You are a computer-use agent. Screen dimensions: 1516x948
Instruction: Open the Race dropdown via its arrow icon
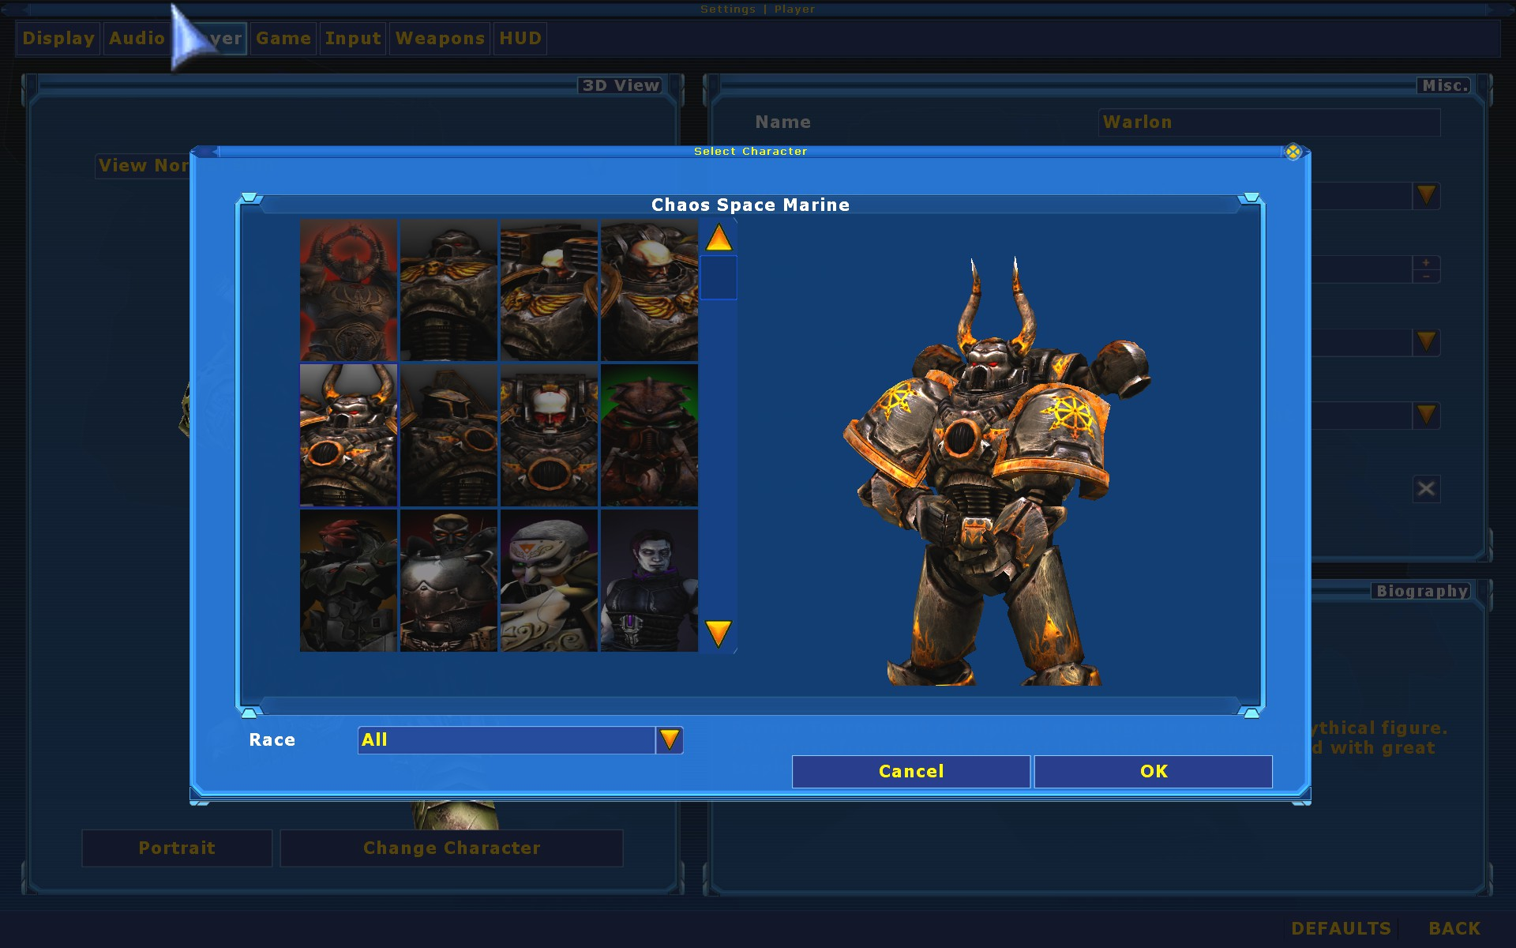[670, 739]
